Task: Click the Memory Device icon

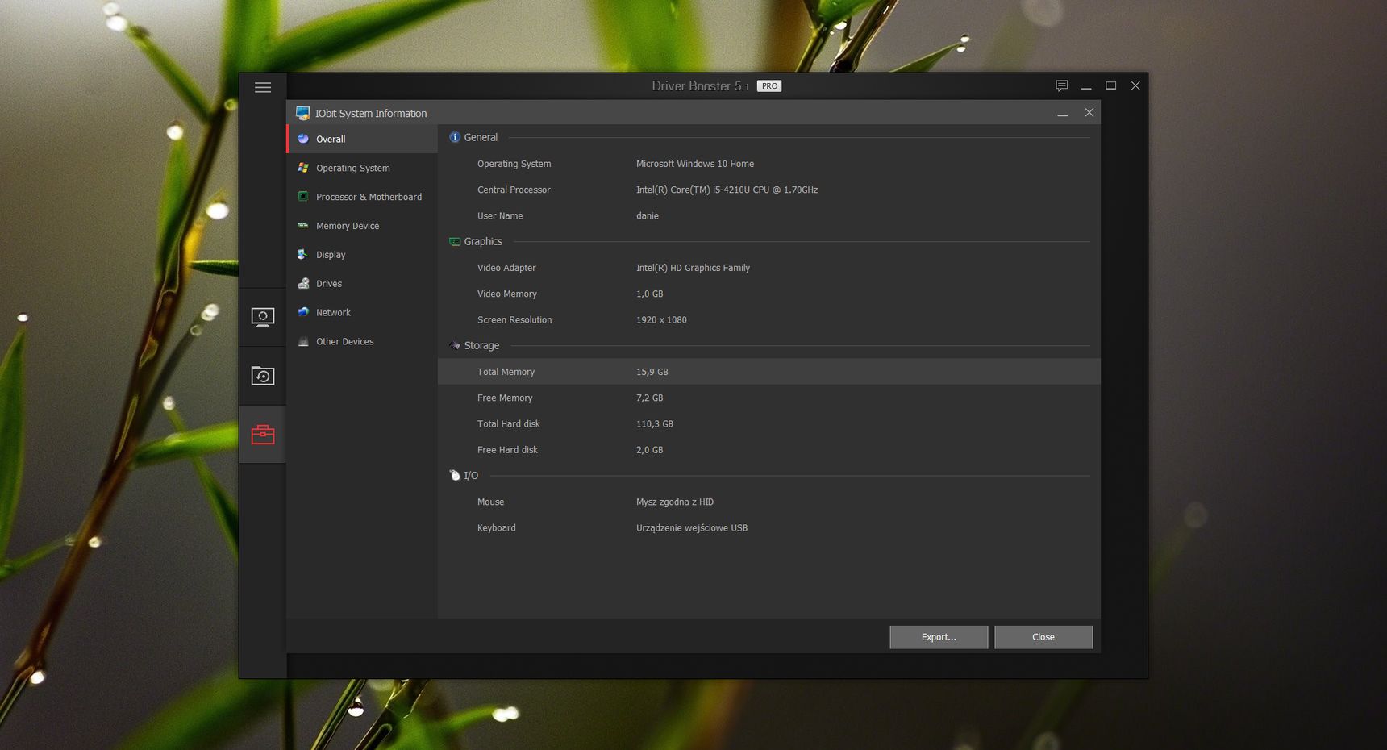Action: pyautogui.click(x=303, y=226)
